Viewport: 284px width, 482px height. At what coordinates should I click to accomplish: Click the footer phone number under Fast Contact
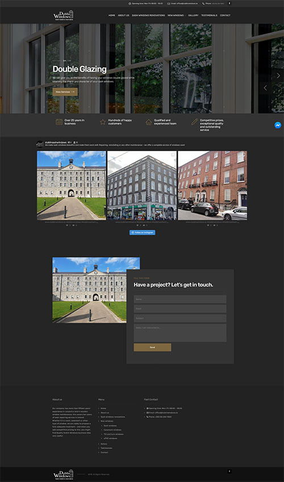164,417
